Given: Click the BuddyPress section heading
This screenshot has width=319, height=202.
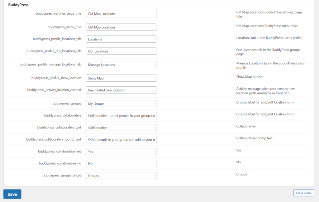Looking at the screenshot, I should coord(19,5).
